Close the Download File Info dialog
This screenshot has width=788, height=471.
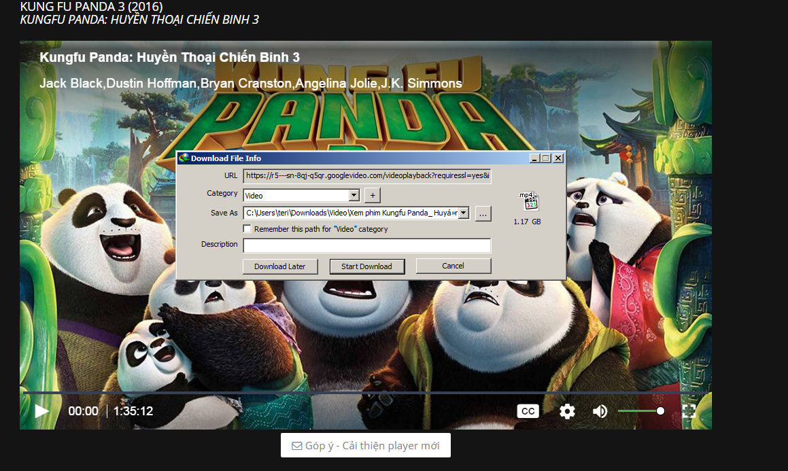558,158
